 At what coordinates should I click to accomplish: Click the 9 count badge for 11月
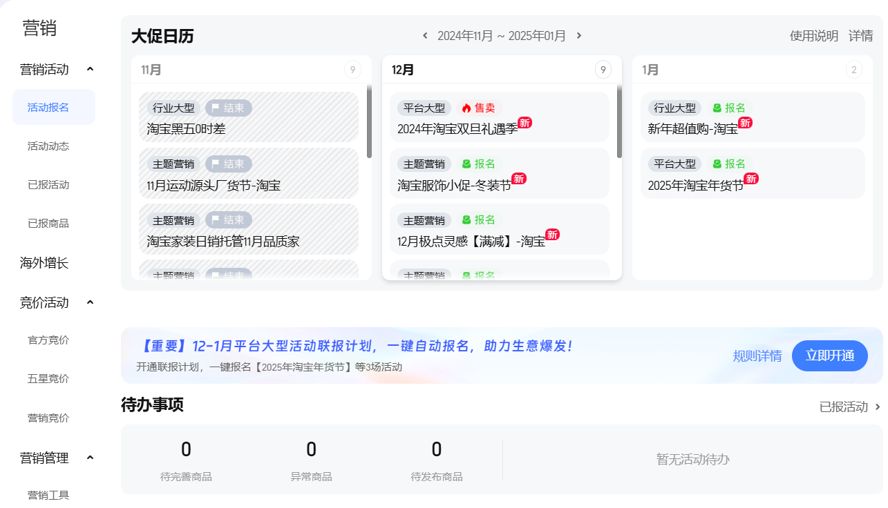(x=352, y=70)
